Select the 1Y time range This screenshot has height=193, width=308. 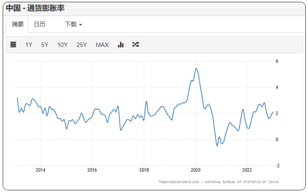pos(29,45)
